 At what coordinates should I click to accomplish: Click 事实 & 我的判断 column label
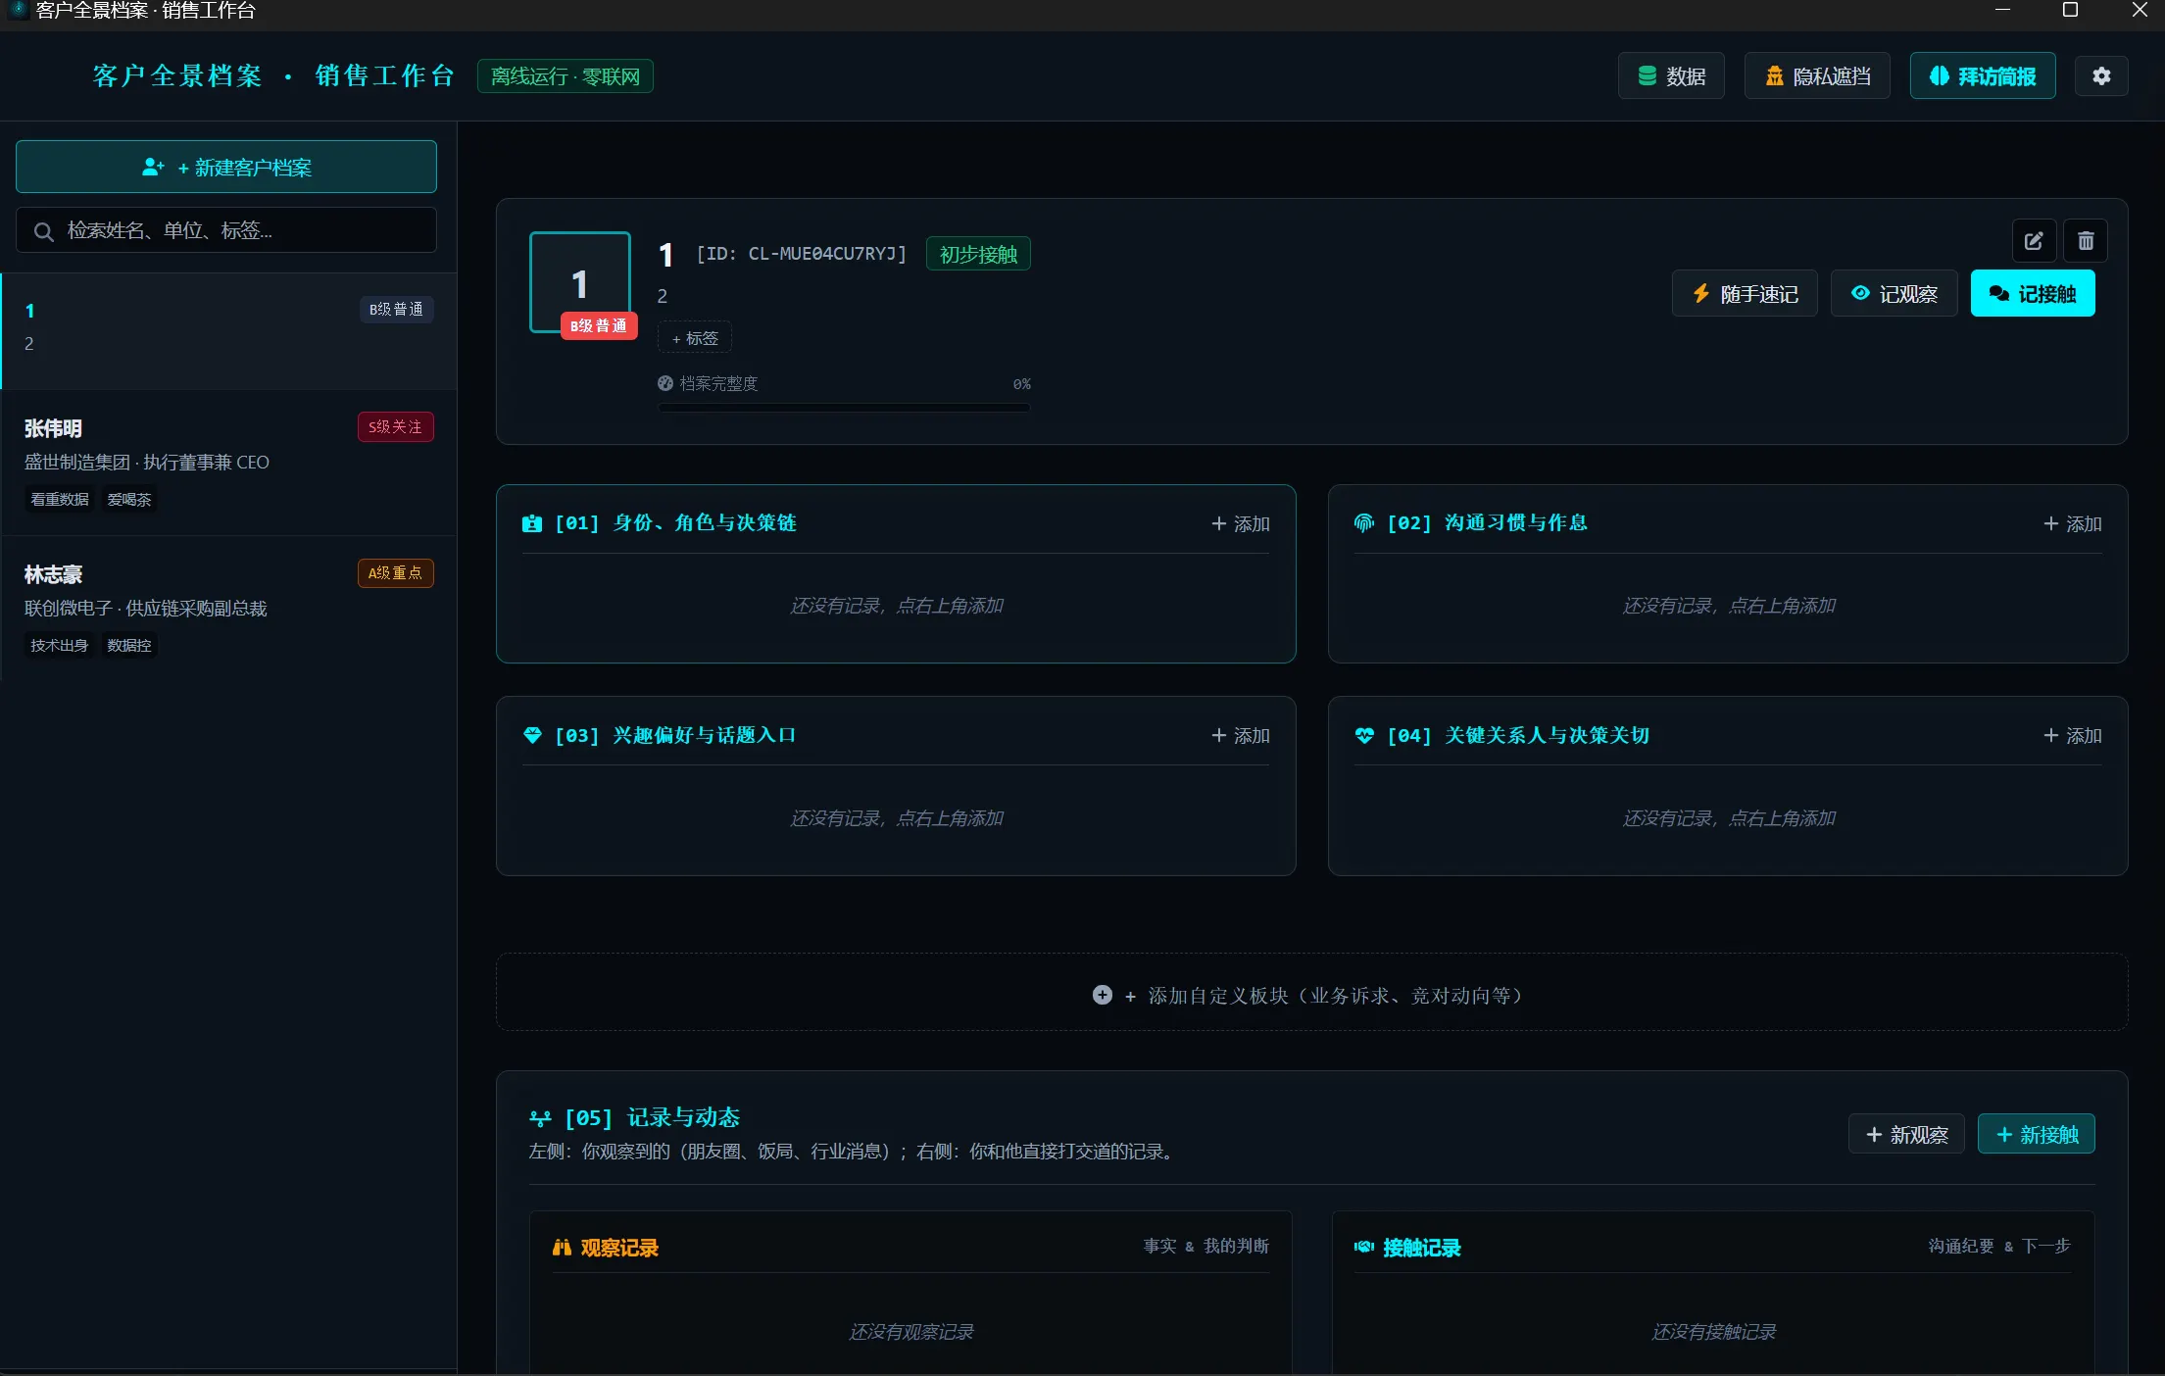1206,1246
